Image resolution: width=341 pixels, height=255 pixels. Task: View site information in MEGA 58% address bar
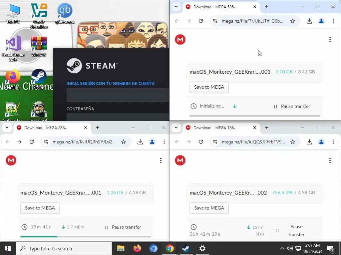click(215, 21)
